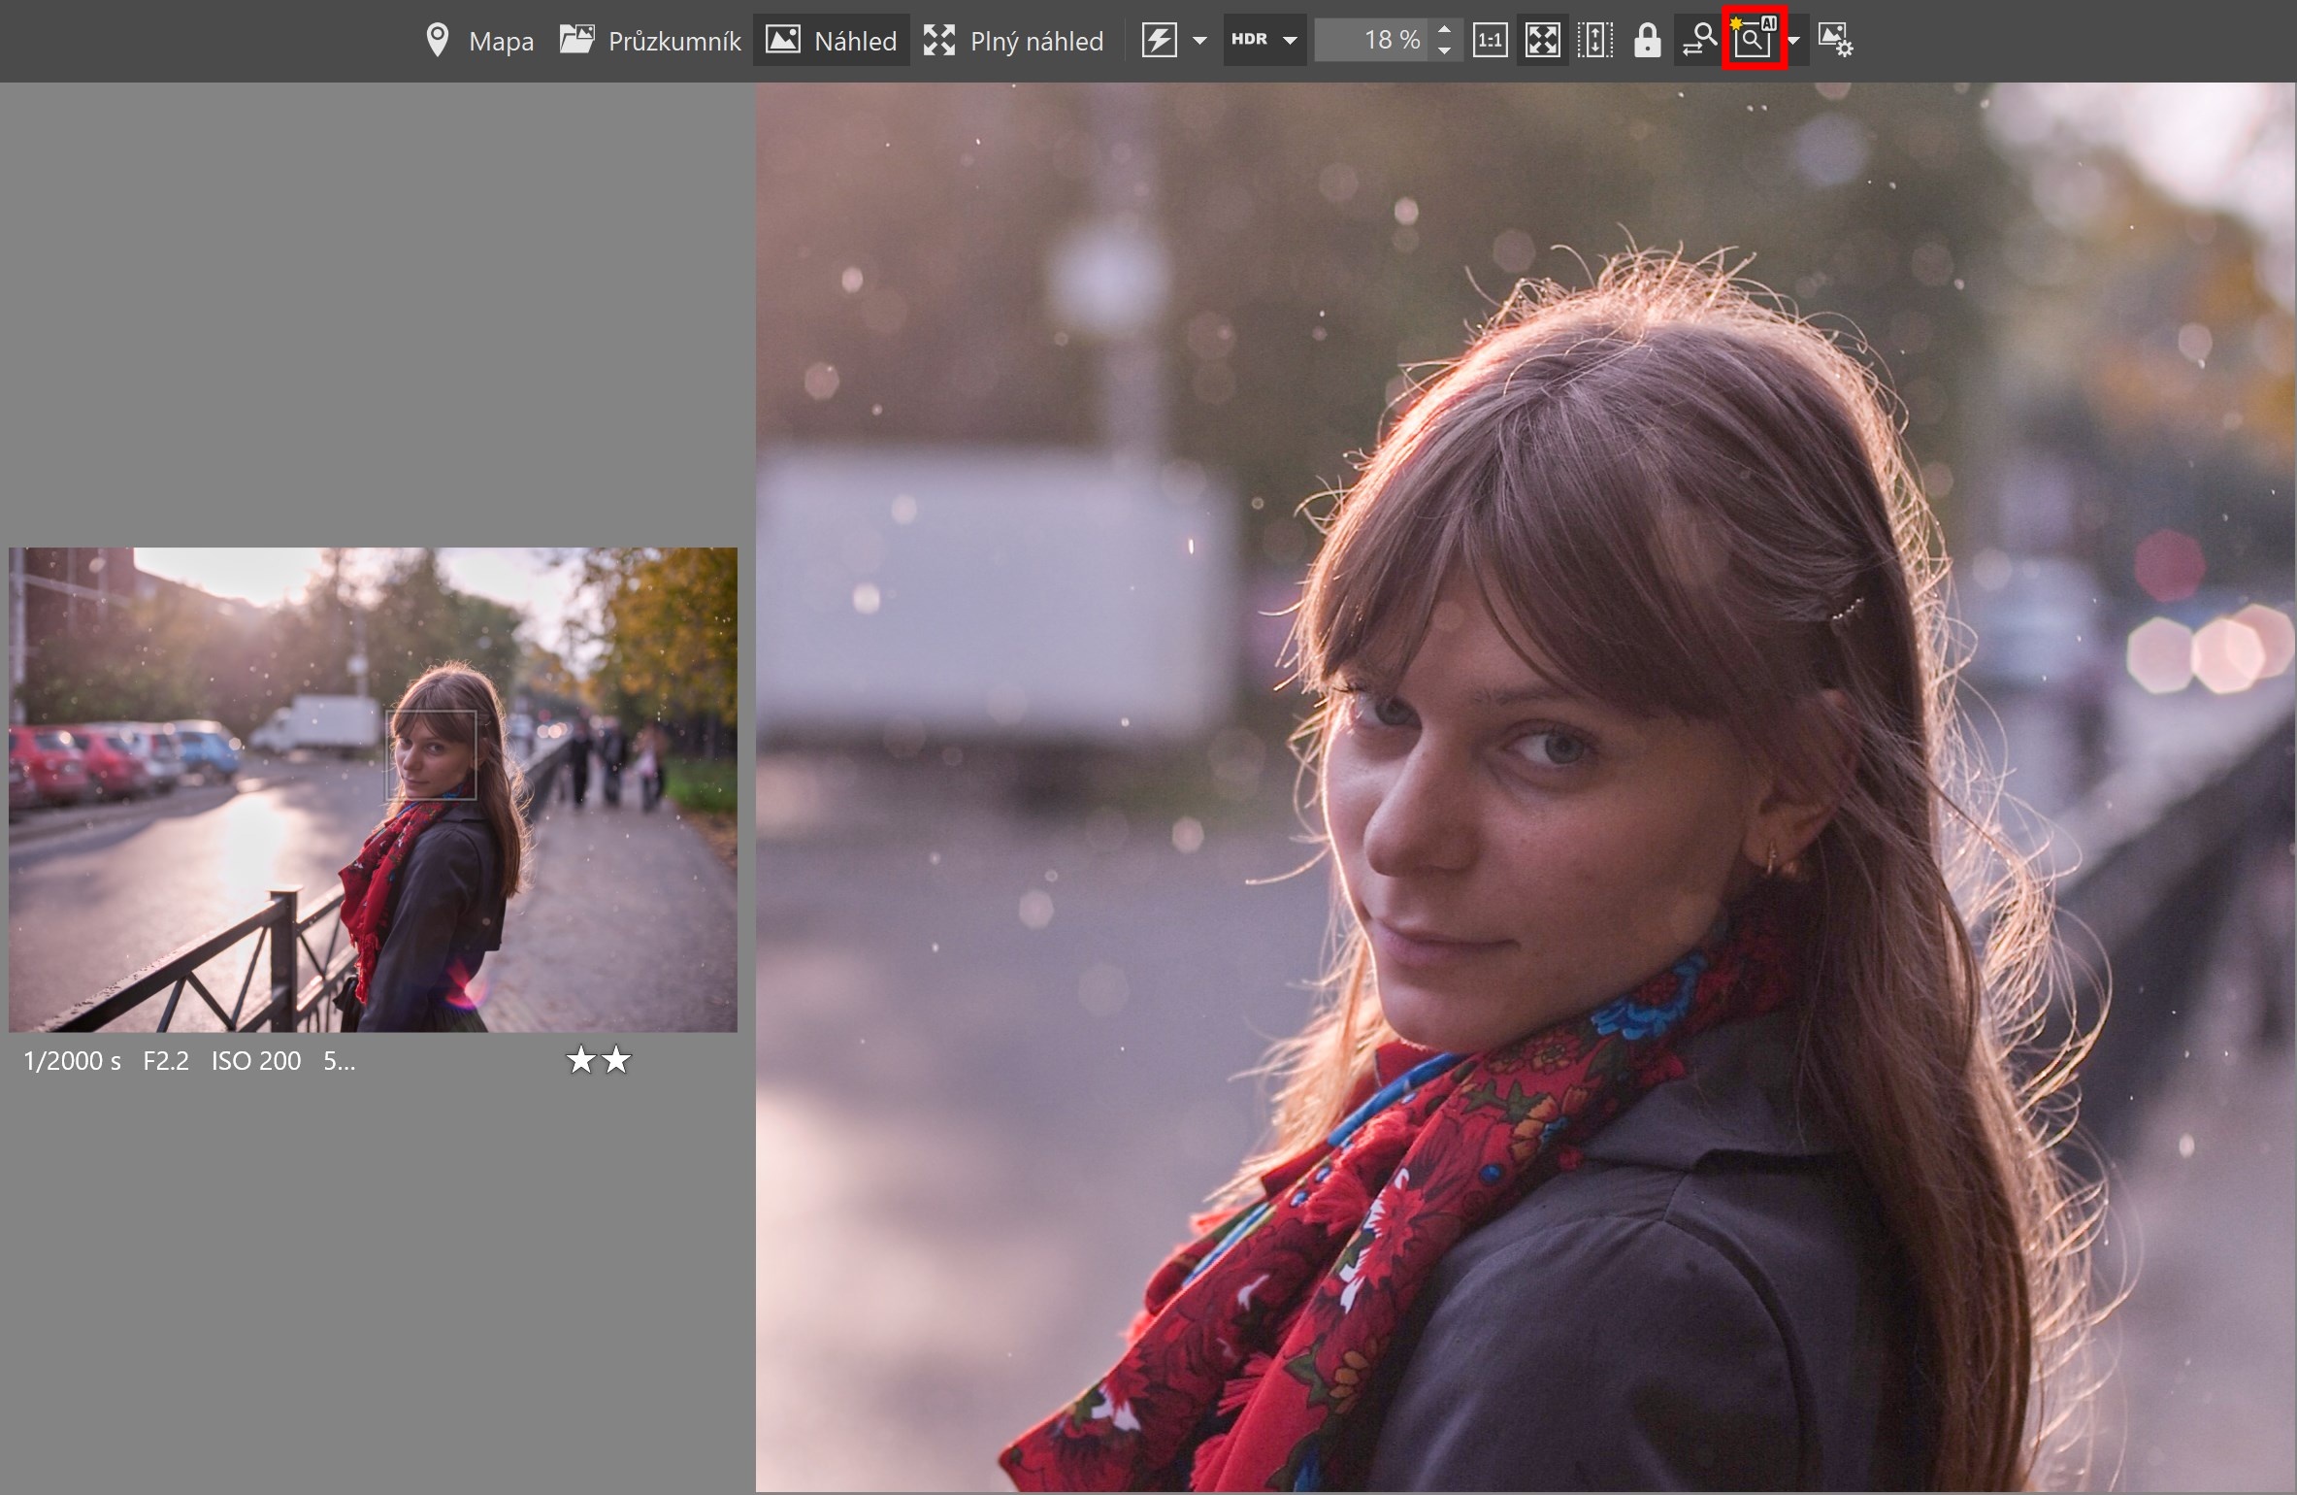Set zoom to 1:1 actual size
This screenshot has height=1495, width=2297.
pos(1490,40)
